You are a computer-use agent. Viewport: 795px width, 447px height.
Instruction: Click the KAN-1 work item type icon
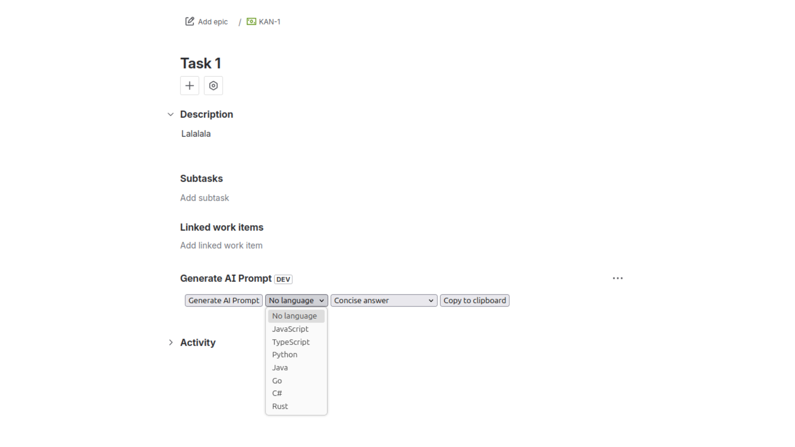click(251, 22)
